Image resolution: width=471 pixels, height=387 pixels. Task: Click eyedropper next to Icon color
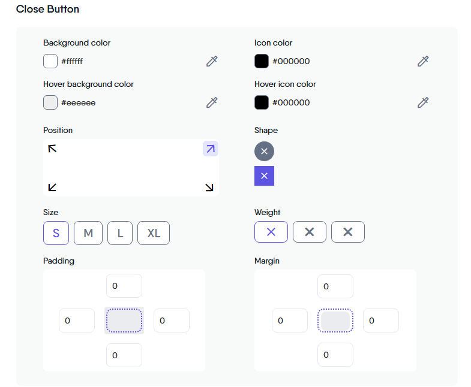[423, 61]
